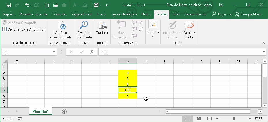Expand the borders dropdown arrow in quick access
The height and width of the screenshot is (122, 268).
click(x=101, y=5)
